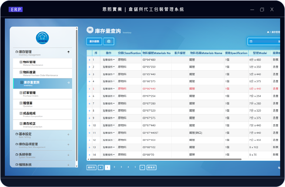The image size is (285, 187).
Task: Expand row 14 with its plus icon
Action: click(x=89, y=155)
